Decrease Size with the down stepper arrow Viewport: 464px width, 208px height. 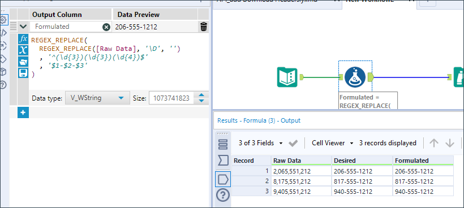click(x=201, y=101)
